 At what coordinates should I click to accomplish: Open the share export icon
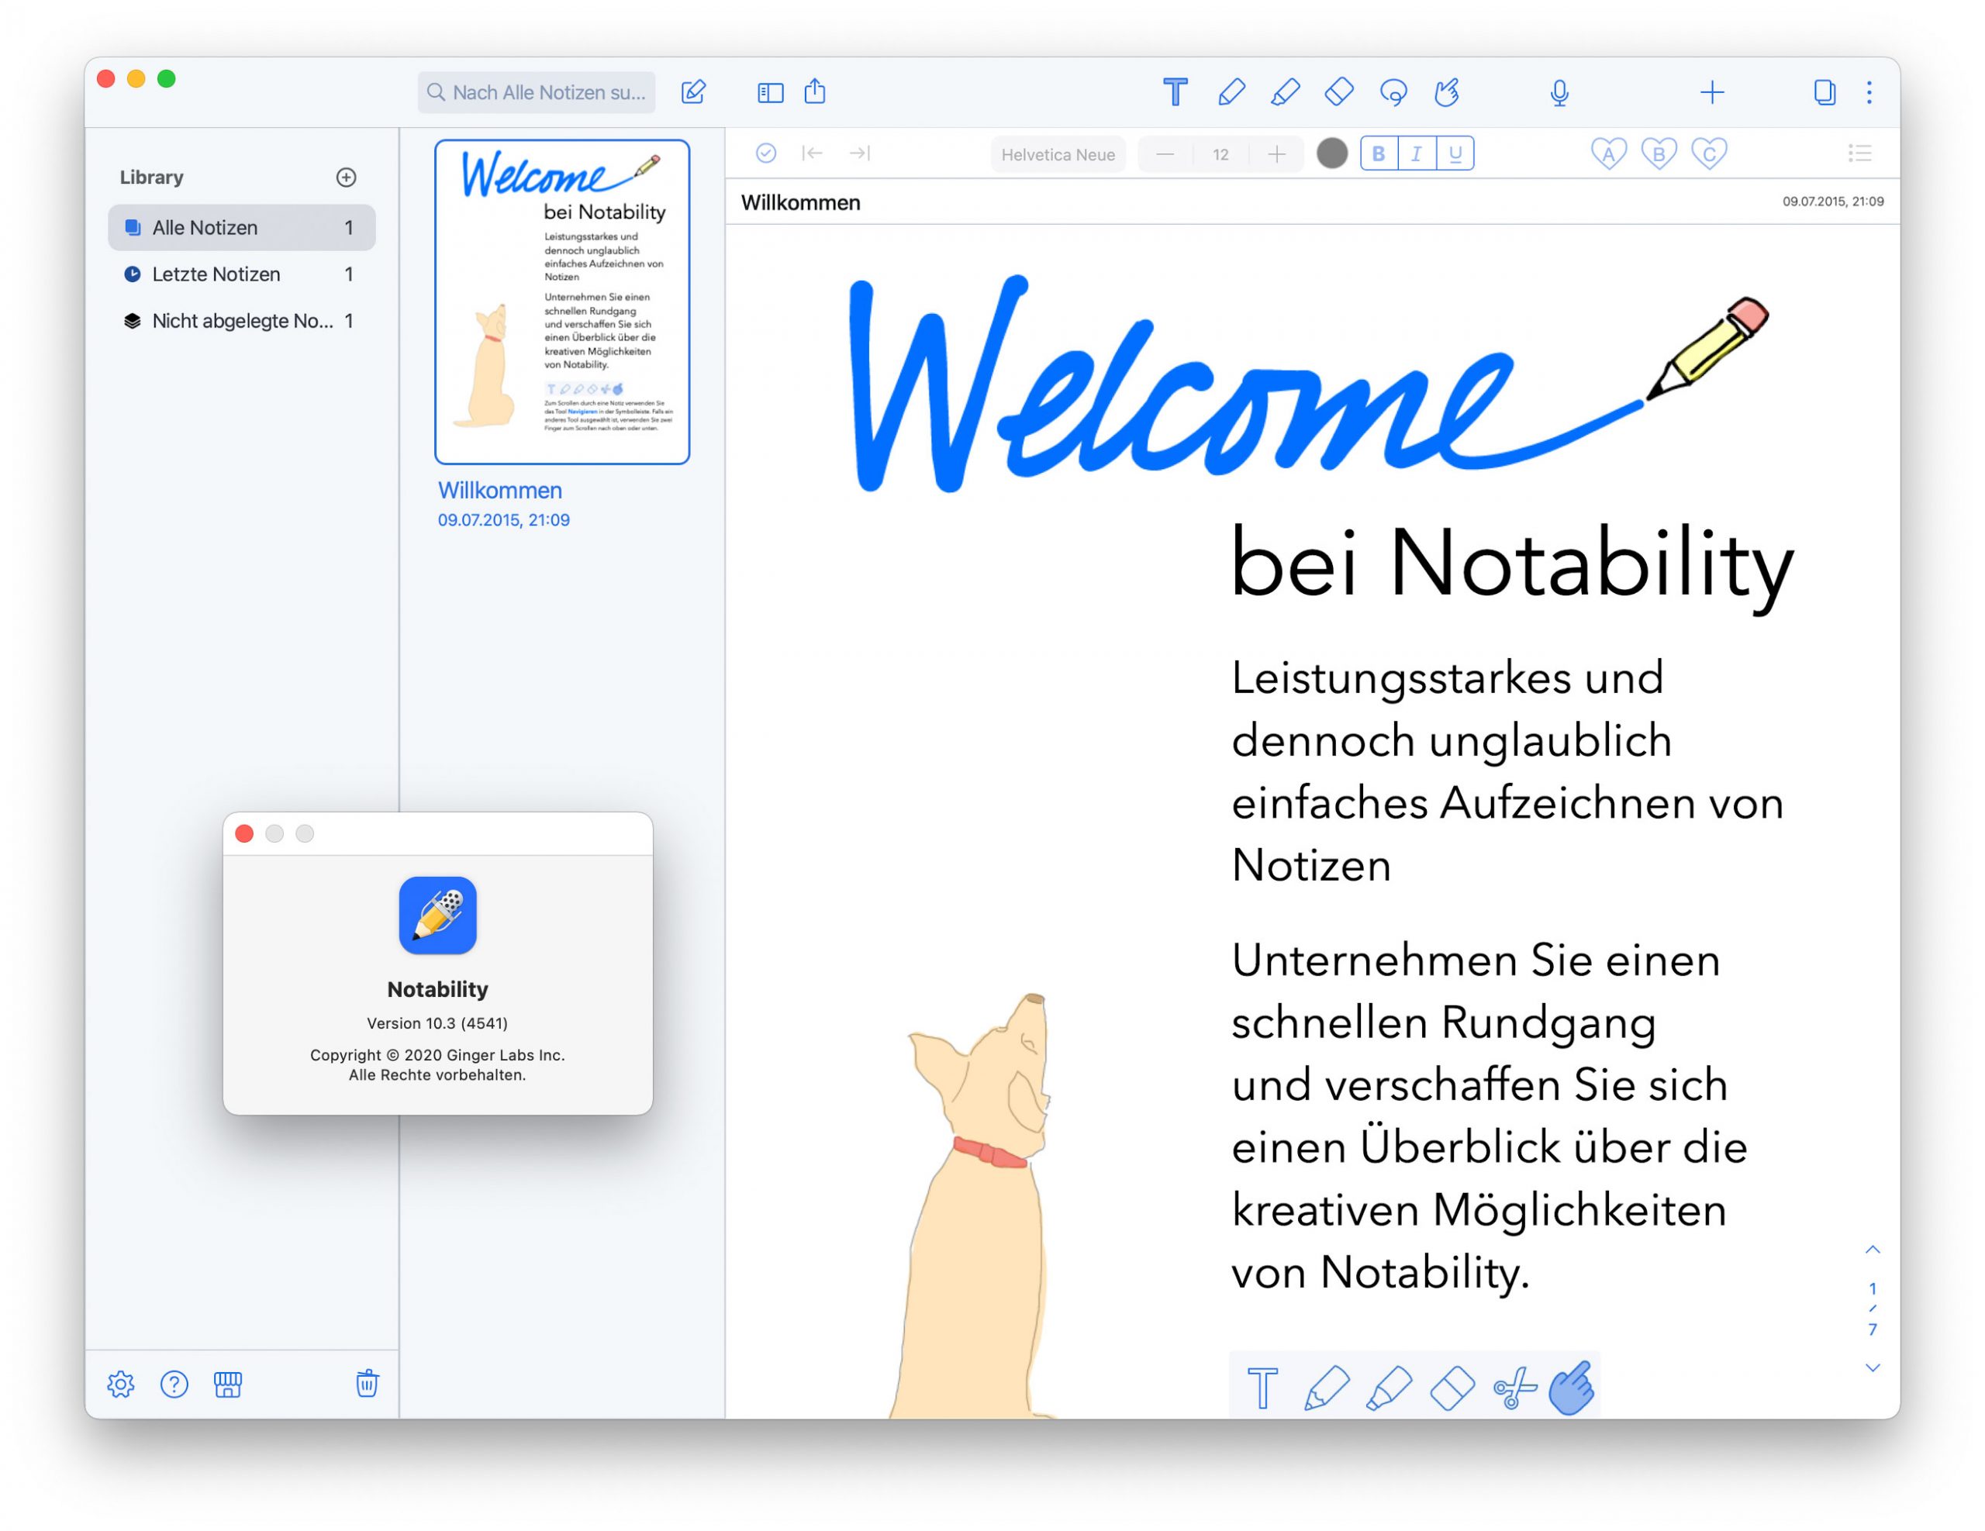(x=814, y=91)
